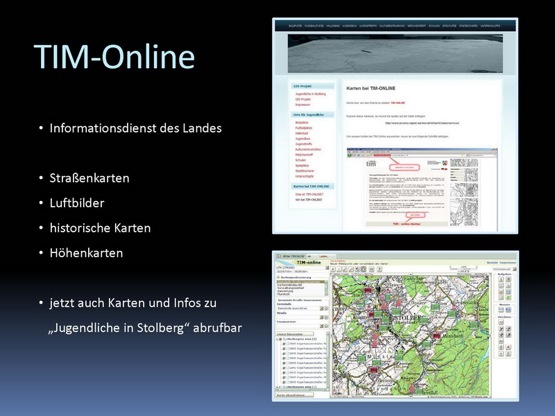Open SCHULEN in the top navigation bar
Screen dimensions: 555x416
[435, 26]
